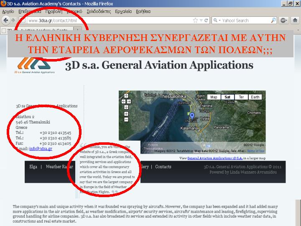Pan the map down
Image resolution: width=301 pixels, height=226 pixels.
[x=126, y=107]
